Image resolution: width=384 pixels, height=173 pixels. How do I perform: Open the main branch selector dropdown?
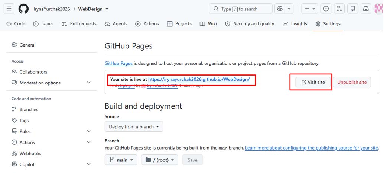coord(121,160)
